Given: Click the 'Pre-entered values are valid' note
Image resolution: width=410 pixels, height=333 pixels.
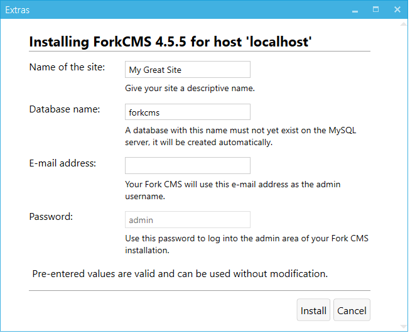Looking at the screenshot, I should [180, 274].
